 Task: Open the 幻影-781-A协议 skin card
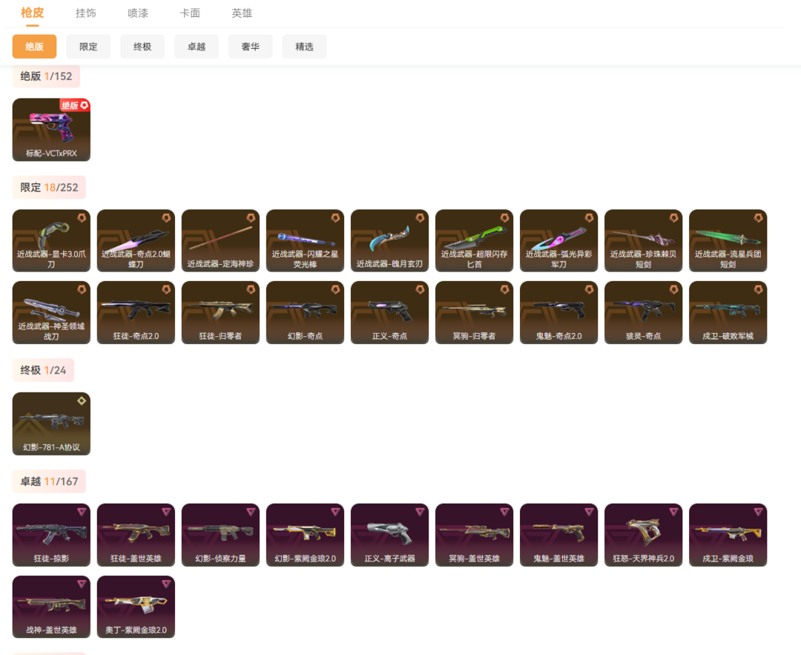click(x=51, y=424)
